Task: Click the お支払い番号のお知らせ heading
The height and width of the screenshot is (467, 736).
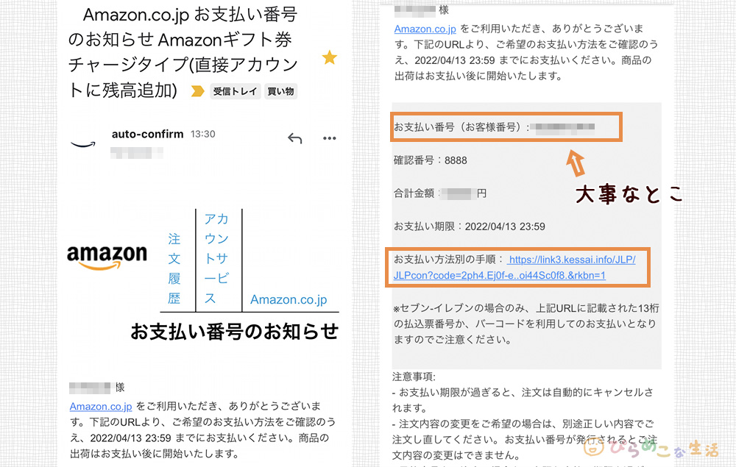Action: click(x=234, y=332)
